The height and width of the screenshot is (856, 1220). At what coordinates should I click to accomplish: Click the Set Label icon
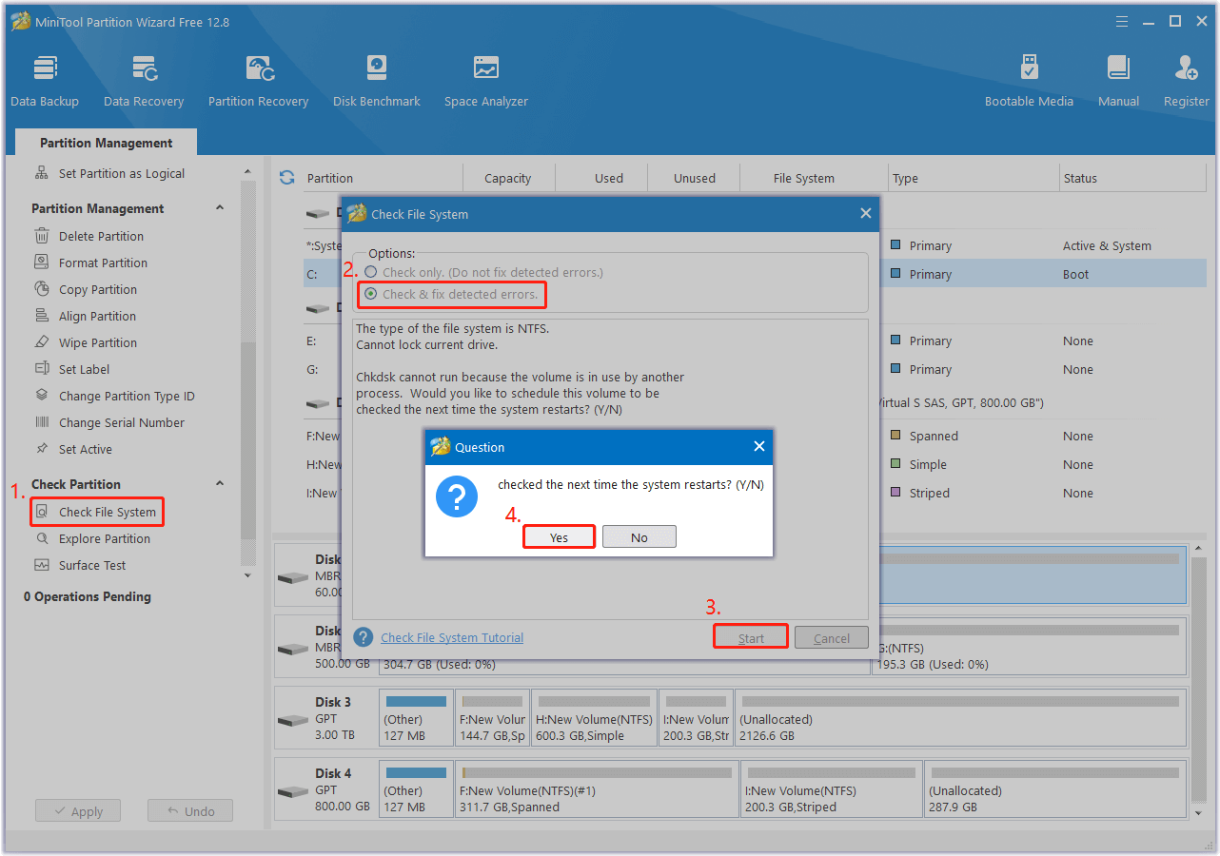[x=42, y=369]
